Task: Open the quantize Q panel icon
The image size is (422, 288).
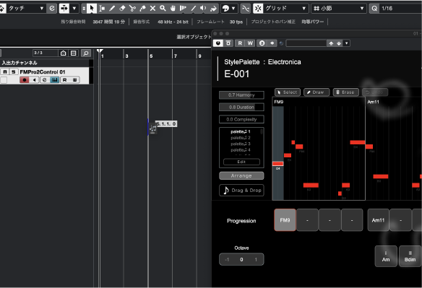Action: pyautogui.click(x=374, y=9)
